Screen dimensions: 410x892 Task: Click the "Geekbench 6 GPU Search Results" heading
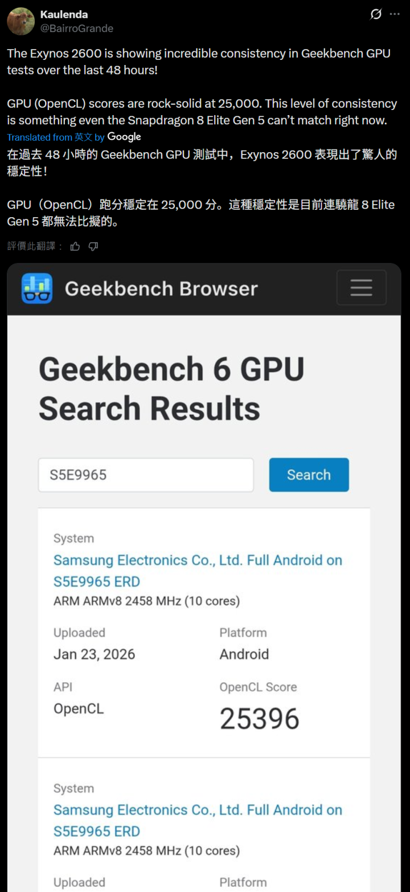click(x=171, y=389)
